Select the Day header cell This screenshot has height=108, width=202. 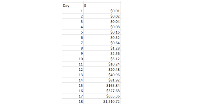73,6
